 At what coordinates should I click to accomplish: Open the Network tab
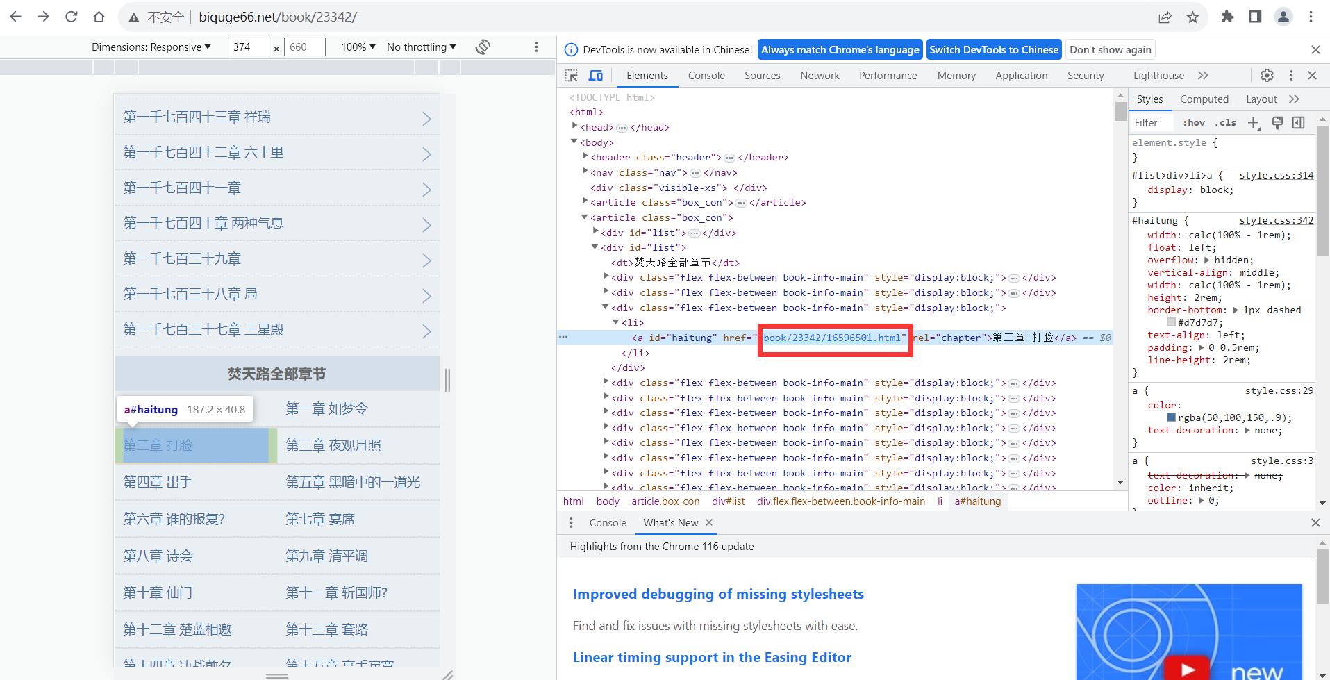click(x=820, y=76)
